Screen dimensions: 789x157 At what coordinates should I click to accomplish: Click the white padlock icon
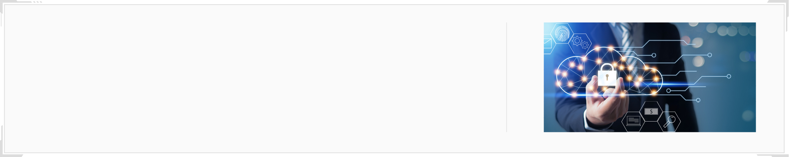tap(607, 75)
